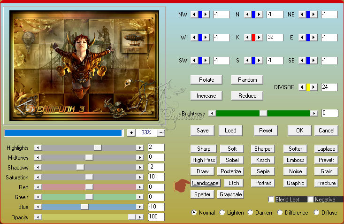This screenshot has width=344, height=224.
Task: Select the Darken blend mode
Action: tap(250, 213)
